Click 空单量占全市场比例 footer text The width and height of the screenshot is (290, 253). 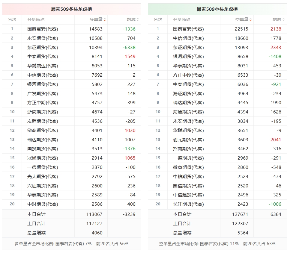(217, 244)
